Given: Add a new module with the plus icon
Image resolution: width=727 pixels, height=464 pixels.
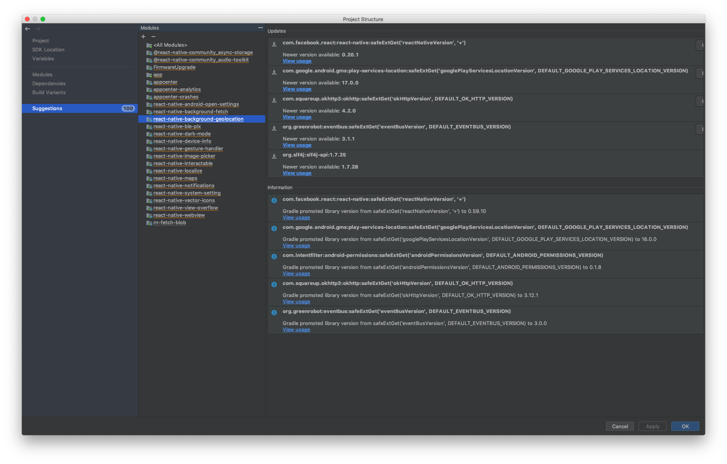Looking at the screenshot, I should pyautogui.click(x=143, y=37).
